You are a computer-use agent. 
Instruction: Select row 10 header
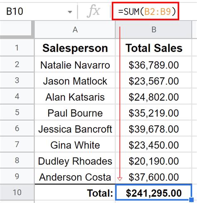pos(17,192)
